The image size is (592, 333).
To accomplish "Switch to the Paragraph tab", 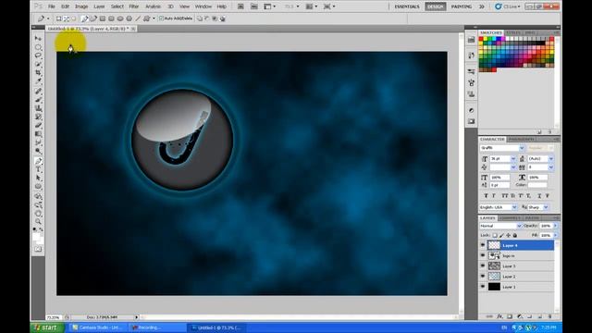I will point(521,140).
